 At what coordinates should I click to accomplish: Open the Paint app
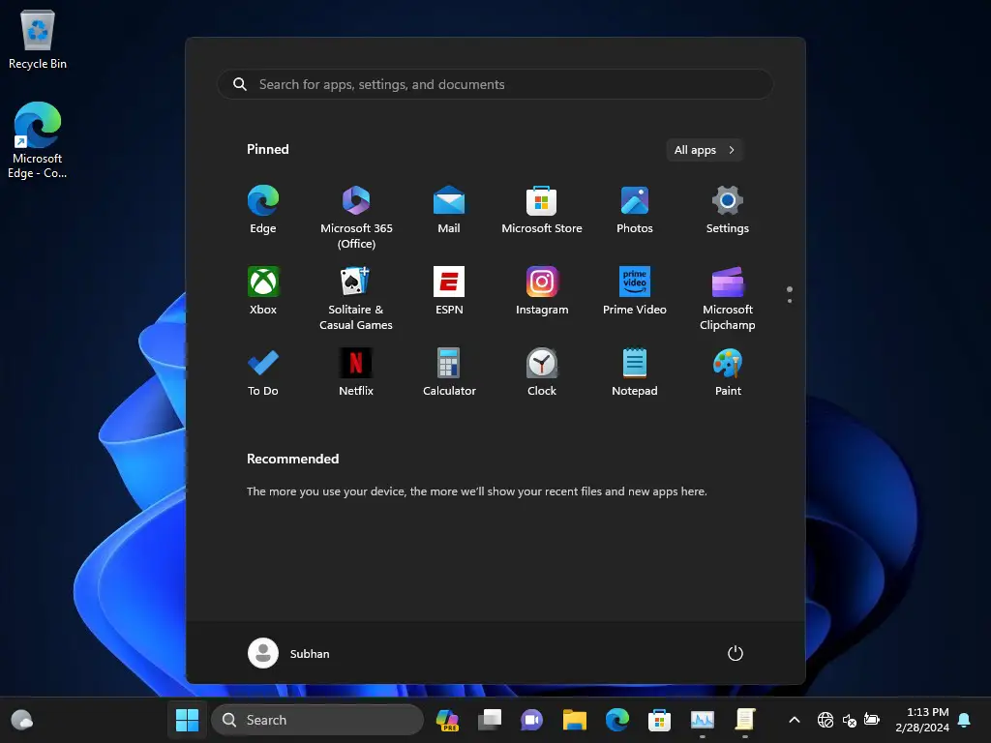pyautogui.click(x=728, y=372)
